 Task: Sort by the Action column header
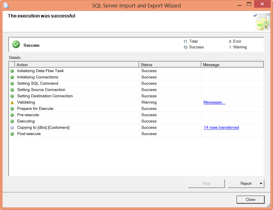(77, 65)
